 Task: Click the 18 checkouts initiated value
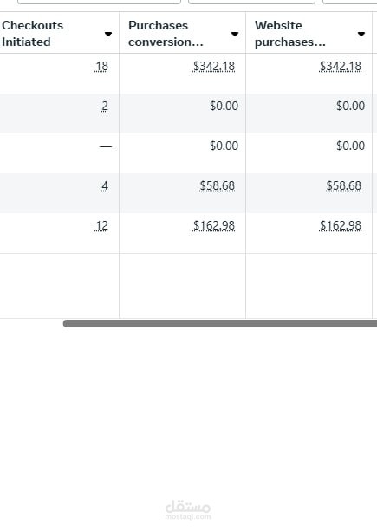(101, 66)
